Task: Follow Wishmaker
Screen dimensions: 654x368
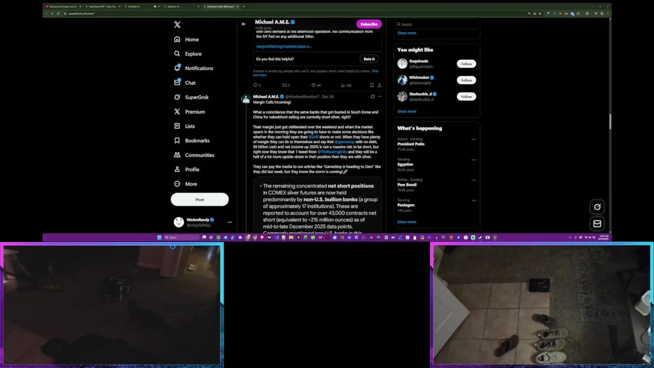Action: [x=466, y=80]
